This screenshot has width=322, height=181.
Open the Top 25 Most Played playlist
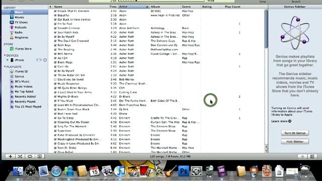pyautogui.click(x=28, y=107)
